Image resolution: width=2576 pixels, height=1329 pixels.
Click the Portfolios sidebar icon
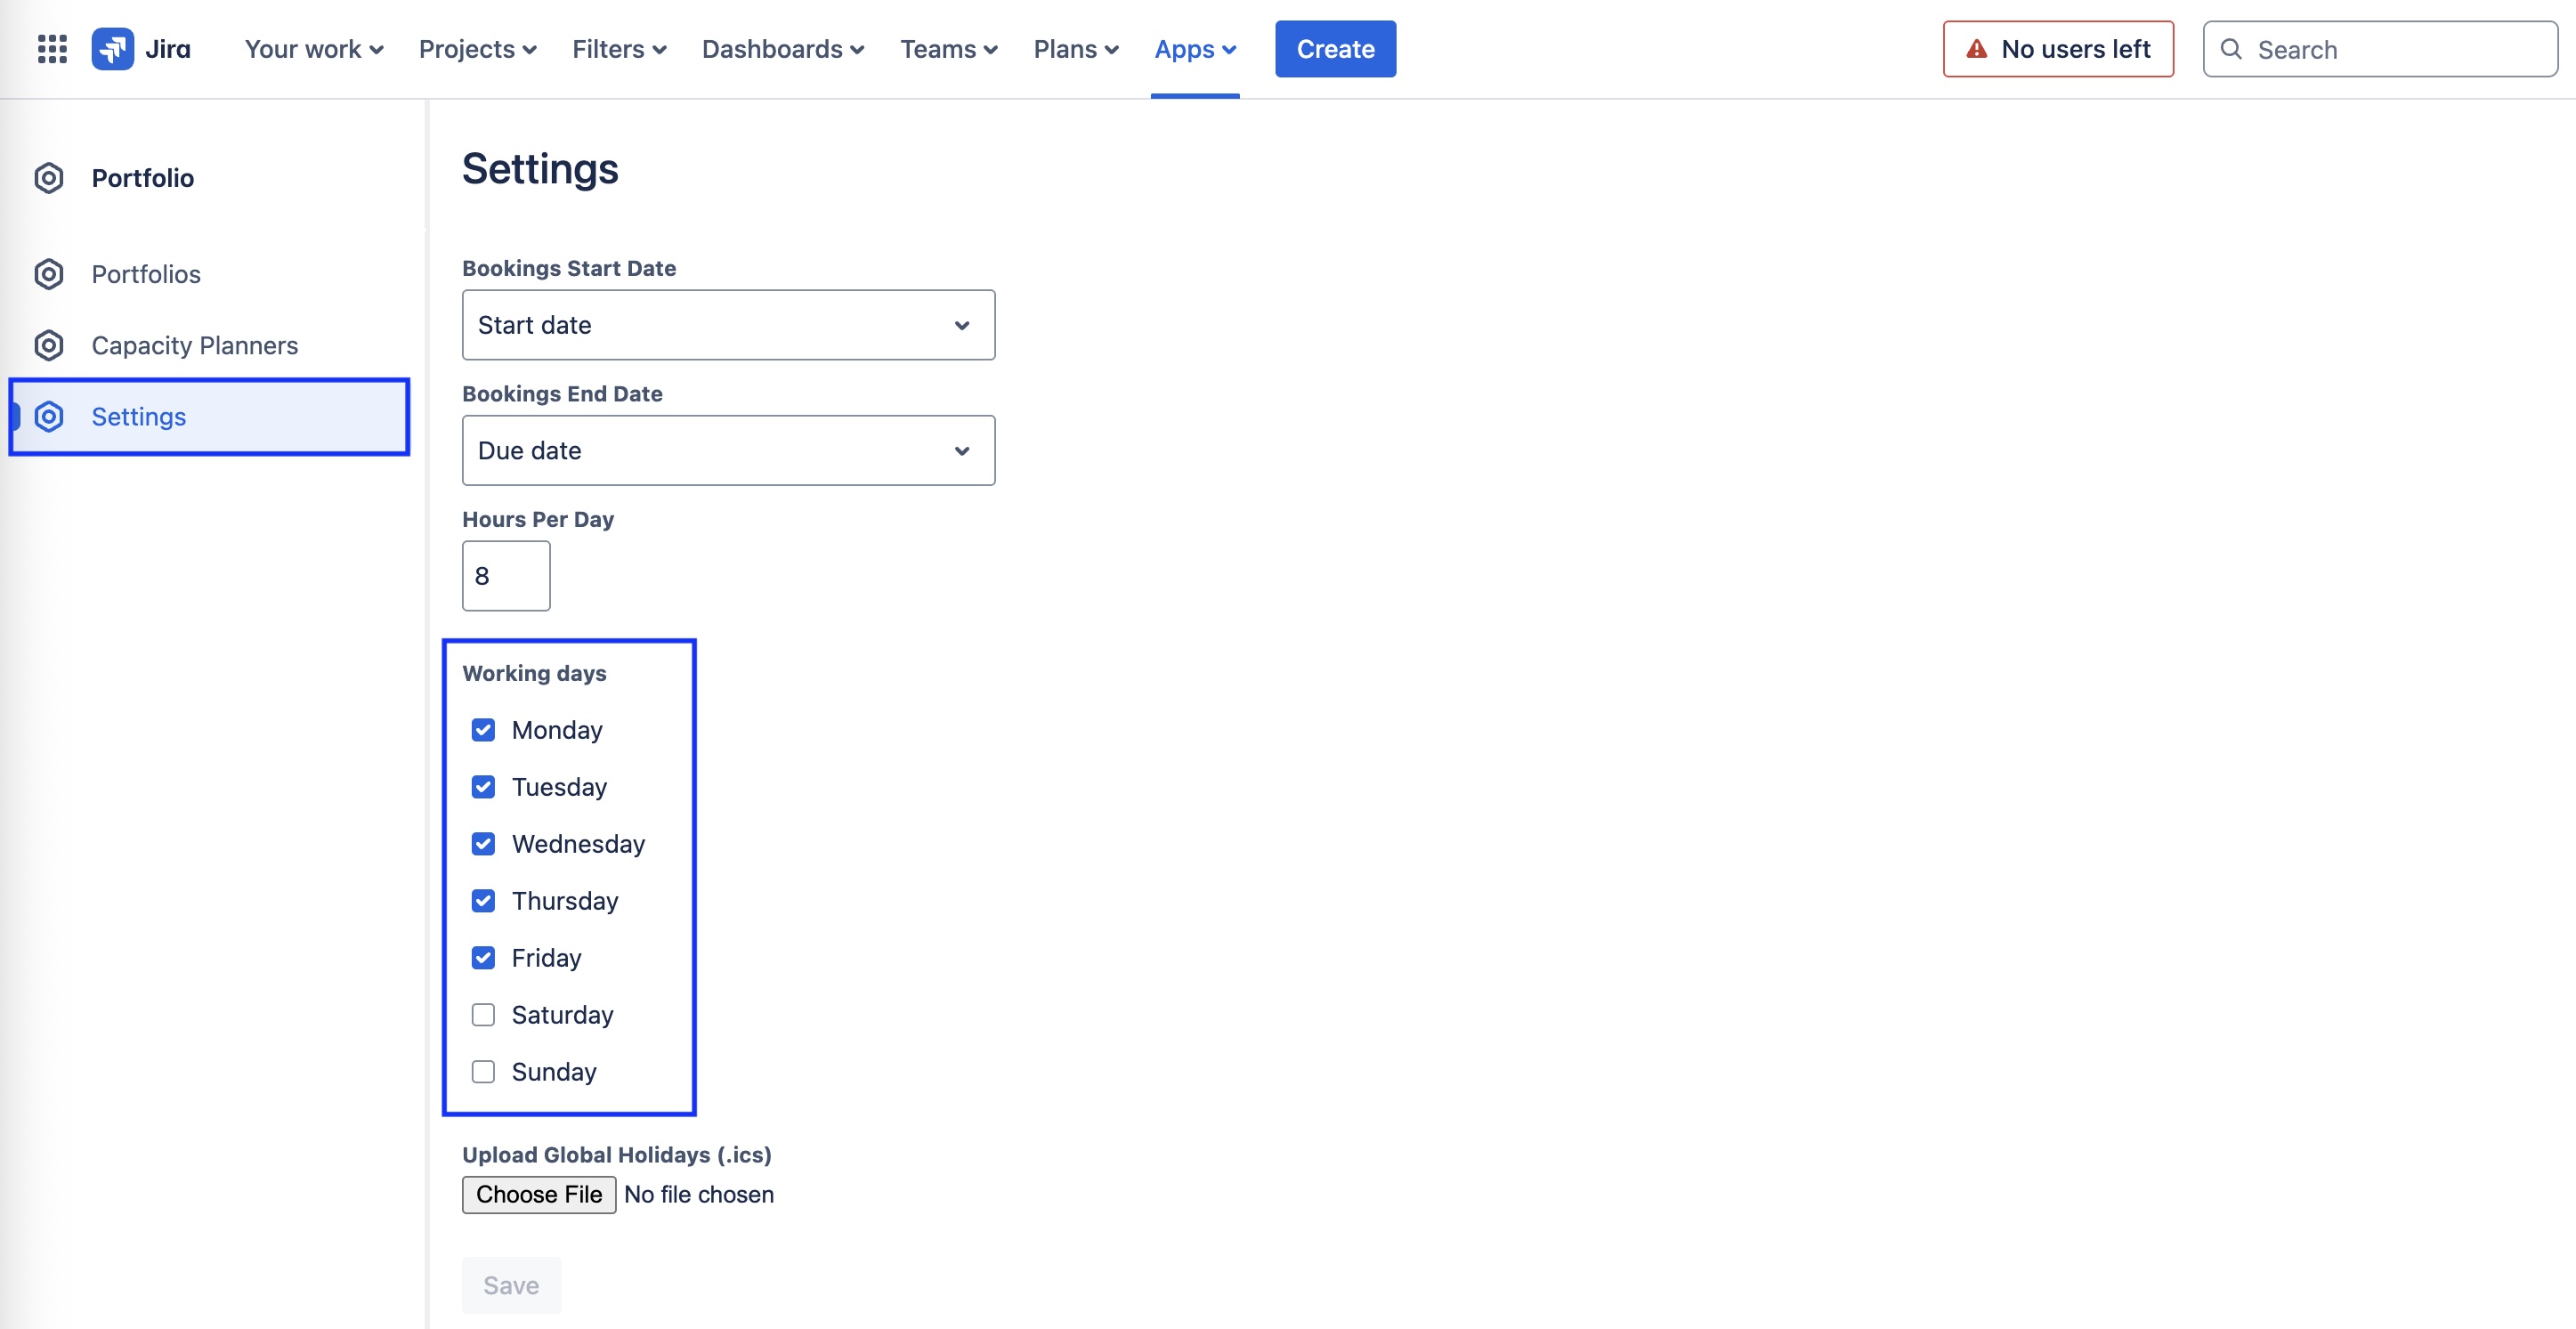(49, 274)
